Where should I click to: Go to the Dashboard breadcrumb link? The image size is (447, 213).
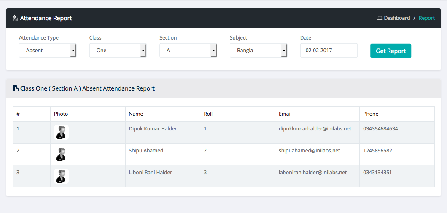(397, 18)
